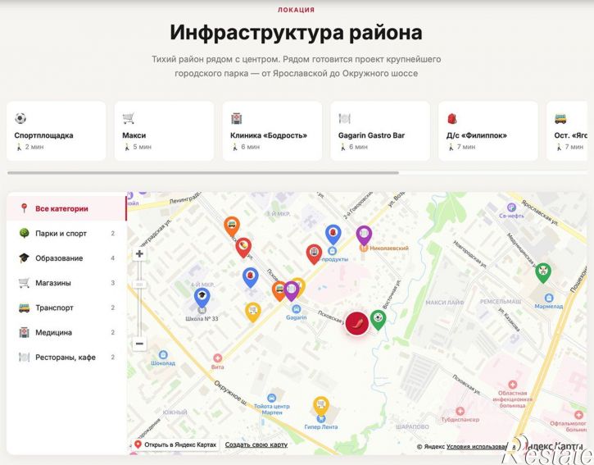The height and width of the screenshot is (465, 594).
Task: Open the partially visible bus stop card
Action: (x=567, y=131)
